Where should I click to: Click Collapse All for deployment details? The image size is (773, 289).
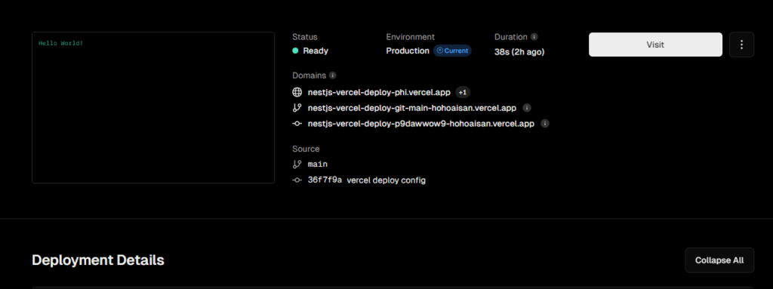pyautogui.click(x=719, y=260)
